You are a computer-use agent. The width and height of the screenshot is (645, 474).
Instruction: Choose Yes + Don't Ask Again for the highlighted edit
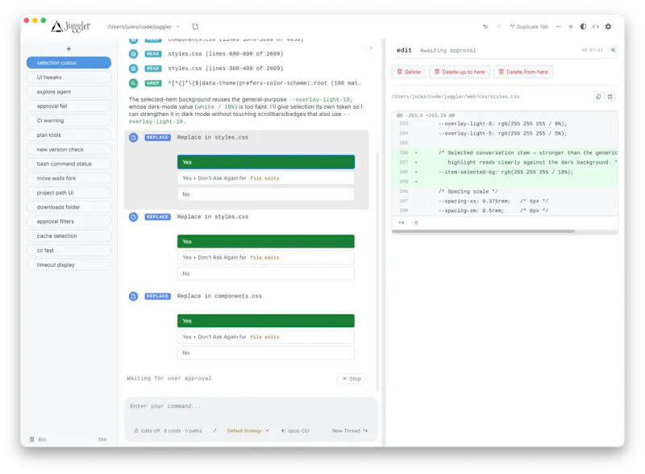pyautogui.click(x=266, y=178)
